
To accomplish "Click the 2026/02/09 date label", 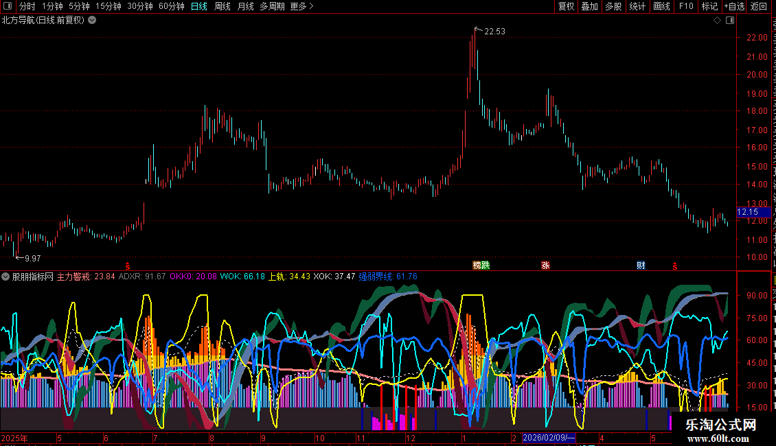I will pos(549,438).
